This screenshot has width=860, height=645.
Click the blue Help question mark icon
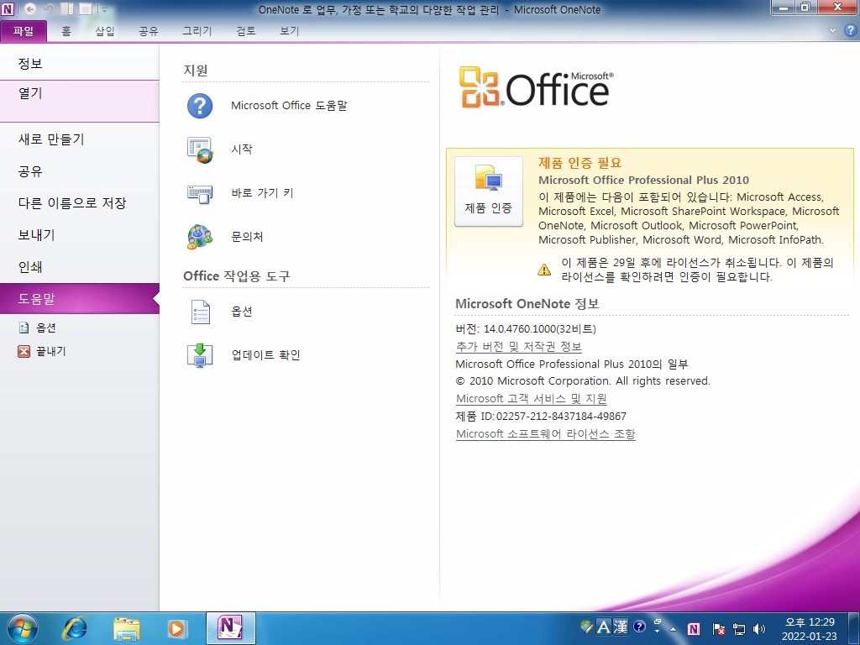click(850, 31)
